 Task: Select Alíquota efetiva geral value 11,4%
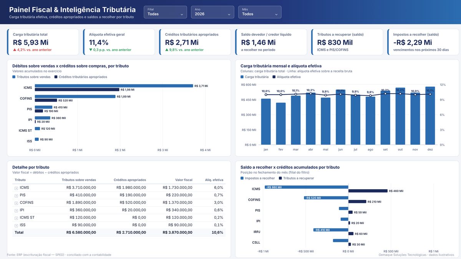(99, 42)
